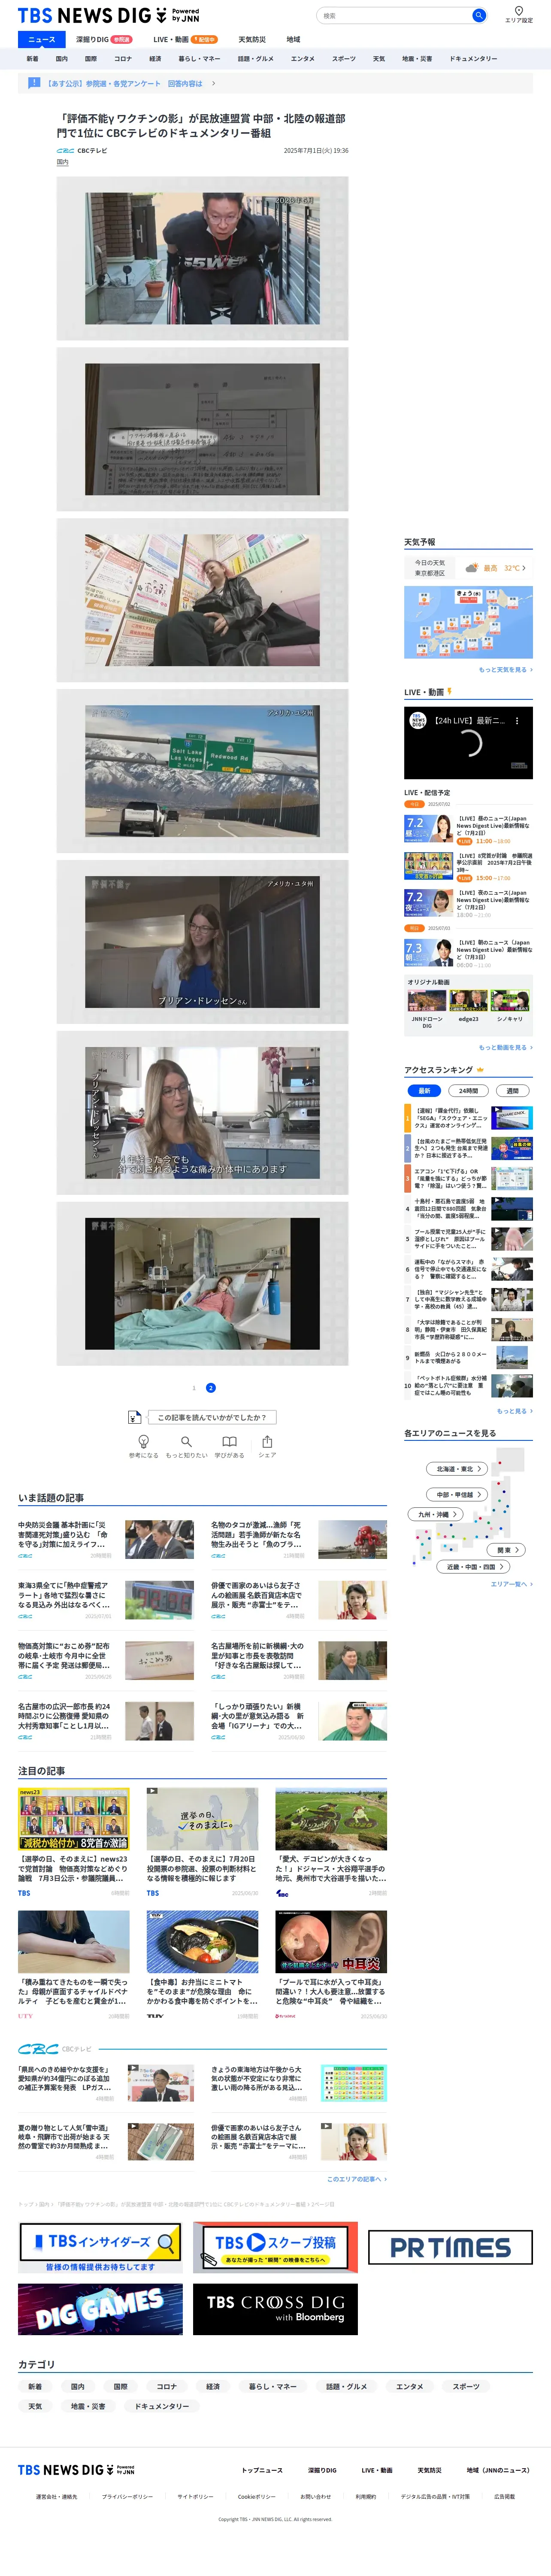Click the footer TBS NEWS DIG logo
551x2576 pixels.
pyautogui.click(x=76, y=2469)
